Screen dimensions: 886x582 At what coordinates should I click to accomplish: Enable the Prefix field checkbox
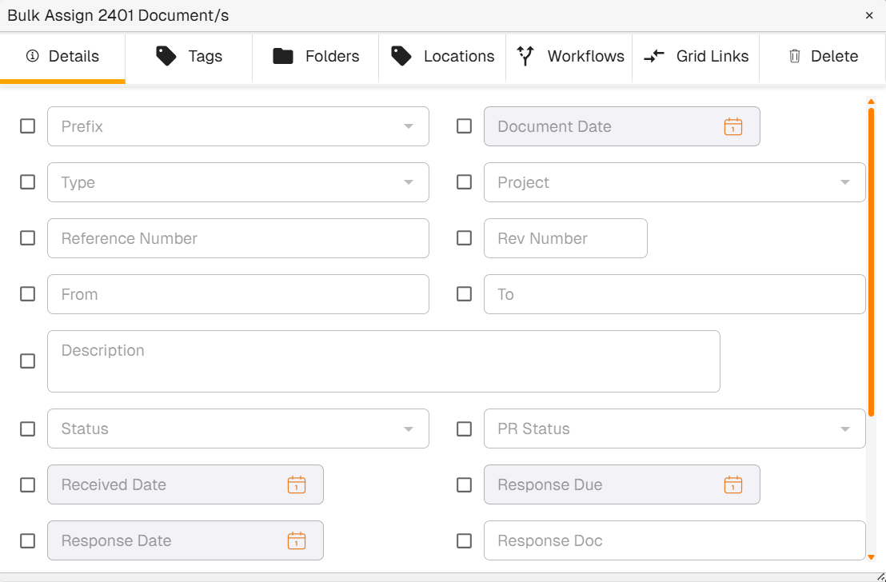pyautogui.click(x=27, y=126)
